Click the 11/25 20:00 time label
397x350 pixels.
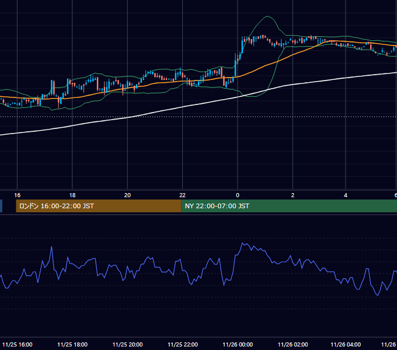(x=127, y=344)
